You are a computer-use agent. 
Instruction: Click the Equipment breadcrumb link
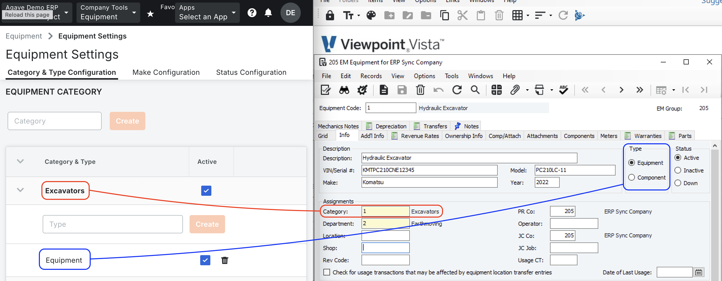(24, 36)
